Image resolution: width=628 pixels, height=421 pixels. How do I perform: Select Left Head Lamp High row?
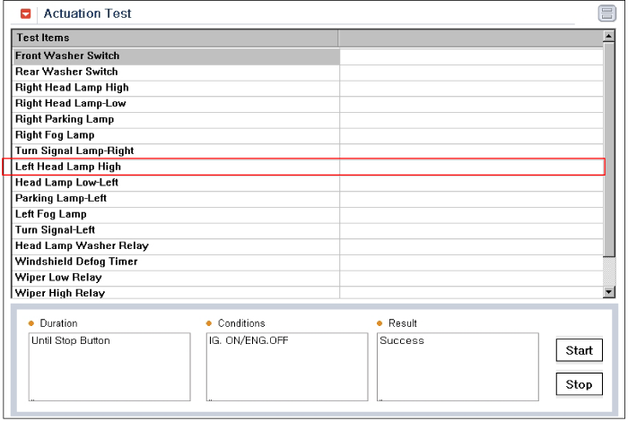(308, 167)
